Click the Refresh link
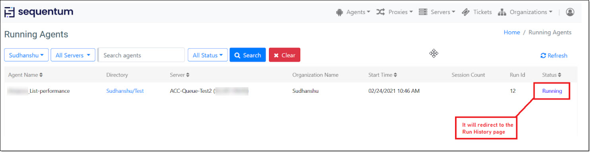 coord(554,55)
